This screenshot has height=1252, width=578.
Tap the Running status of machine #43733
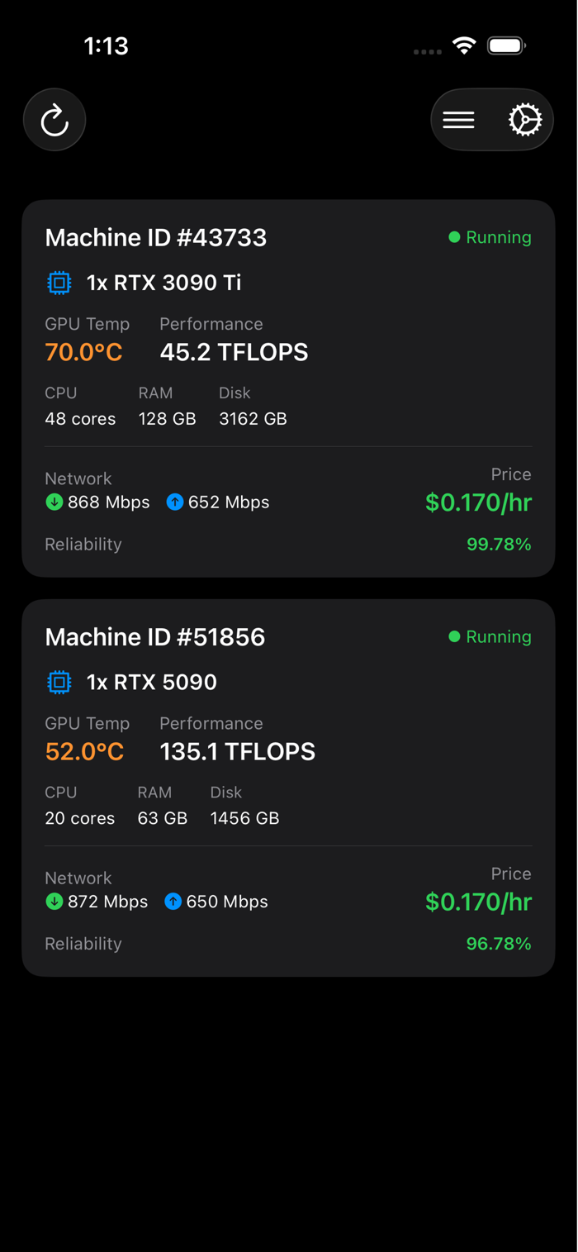(490, 237)
